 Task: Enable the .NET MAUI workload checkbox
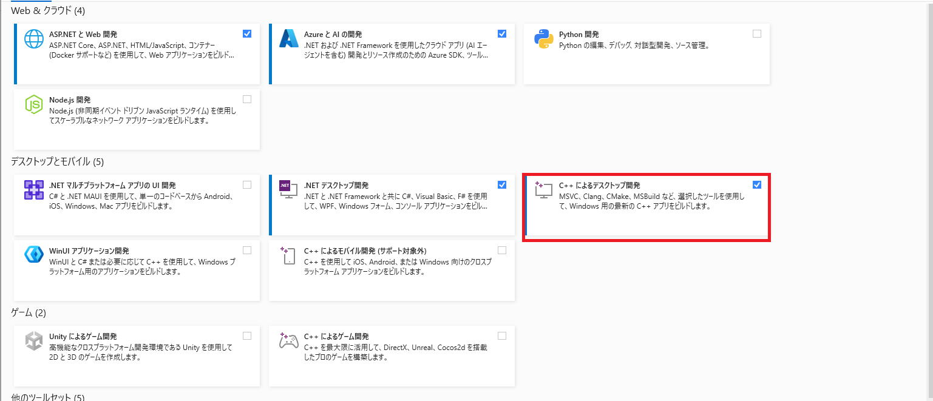[247, 185]
